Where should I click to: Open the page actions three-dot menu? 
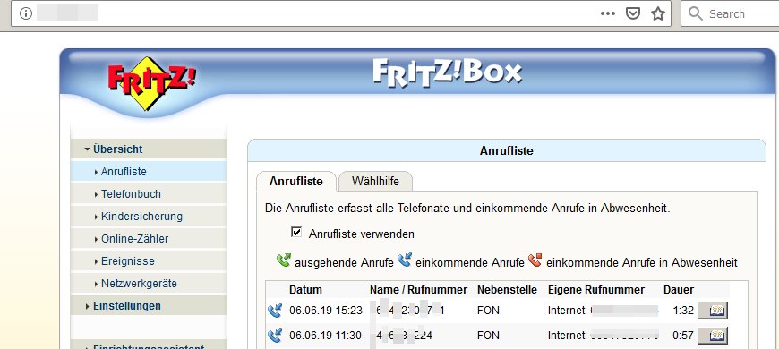(608, 13)
